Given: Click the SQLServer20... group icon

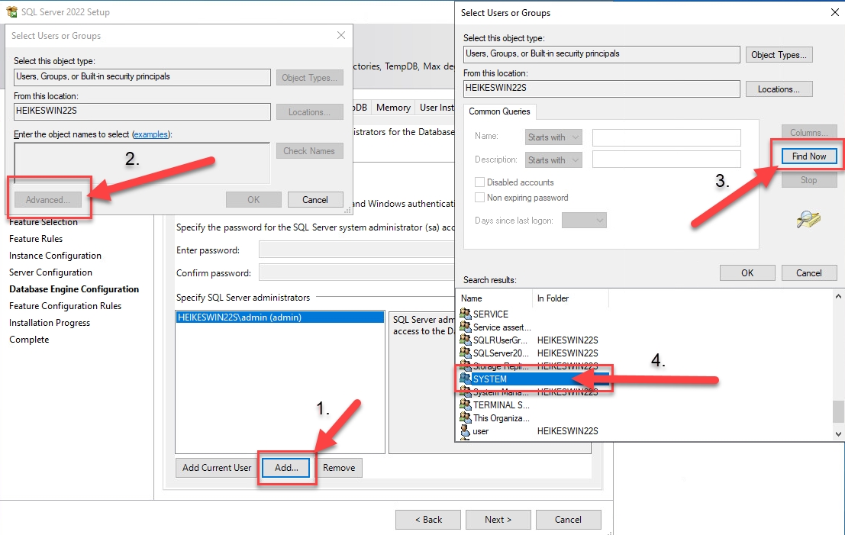Looking at the screenshot, I should (465, 353).
